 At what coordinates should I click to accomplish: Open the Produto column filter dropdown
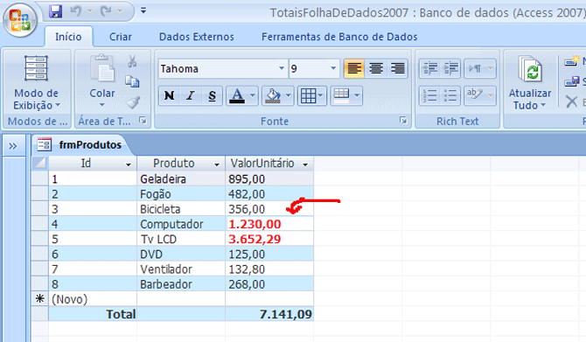click(x=216, y=164)
